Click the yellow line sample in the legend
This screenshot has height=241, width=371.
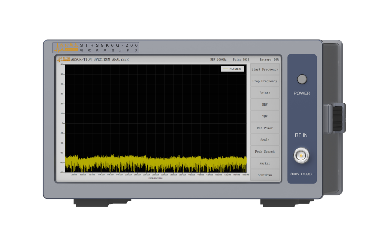(x=225, y=69)
